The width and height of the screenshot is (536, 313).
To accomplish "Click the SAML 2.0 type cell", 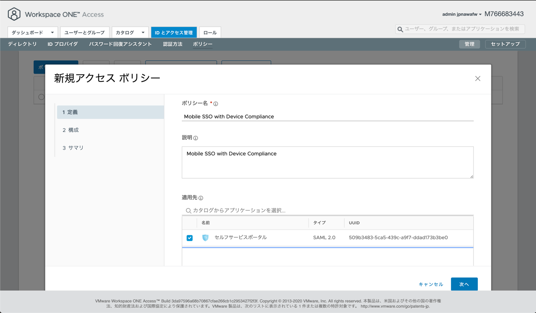I will point(324,238).
